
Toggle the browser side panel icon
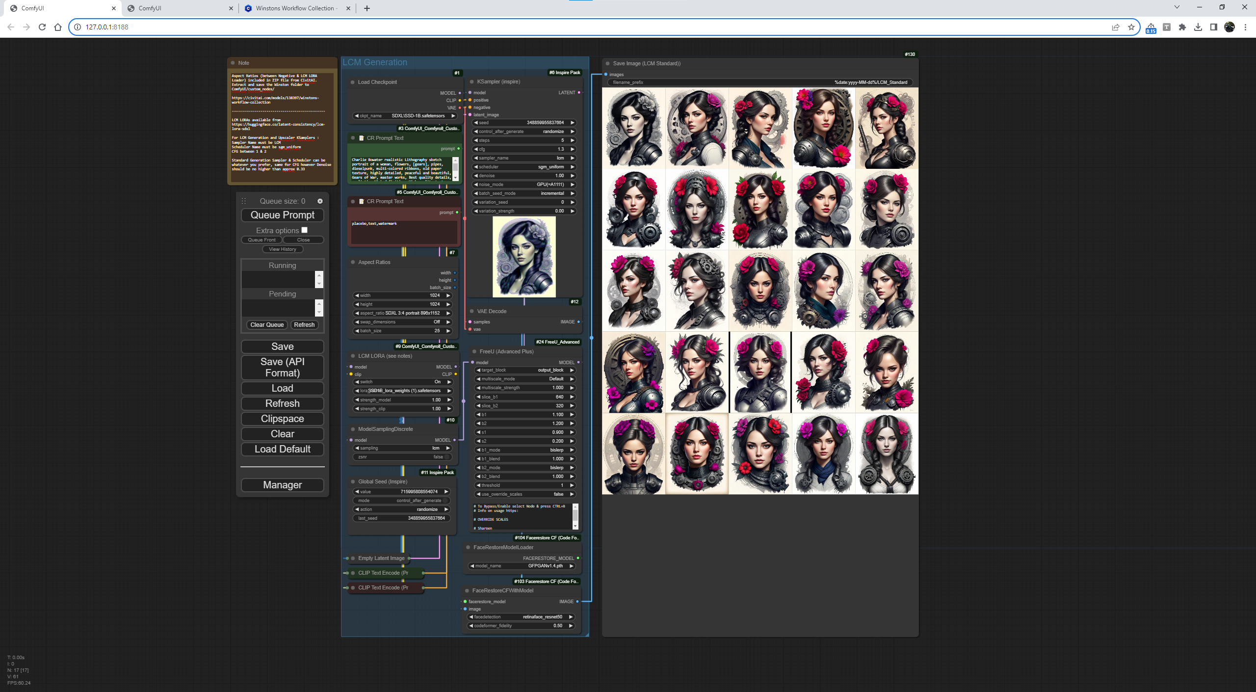[1214, 27]
